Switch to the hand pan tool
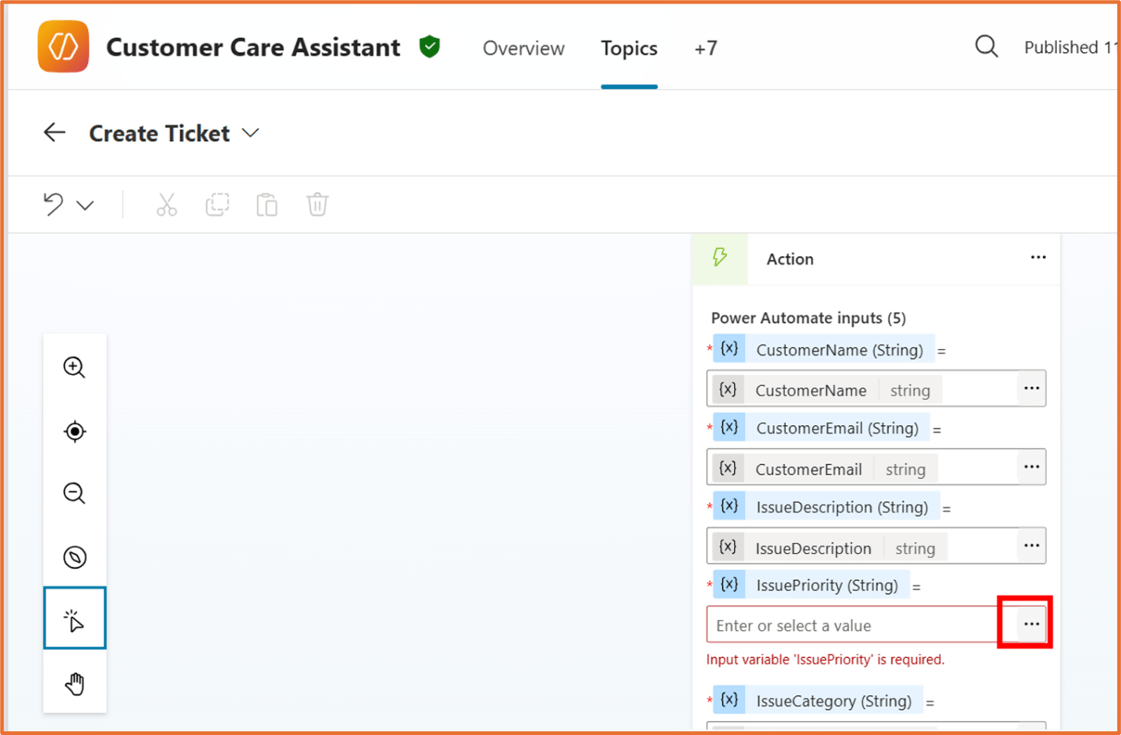This screenshot has height=735, width=1121. tap(74, 684)
